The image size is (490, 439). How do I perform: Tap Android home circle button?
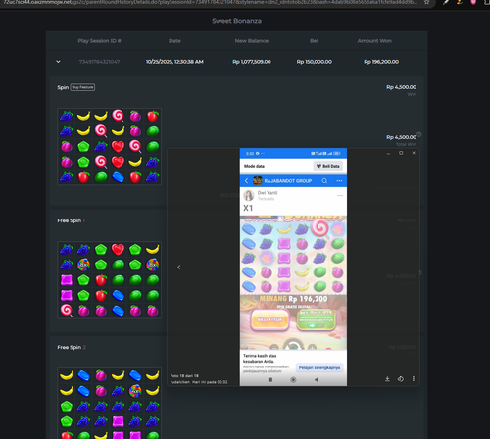click(293, 380)
